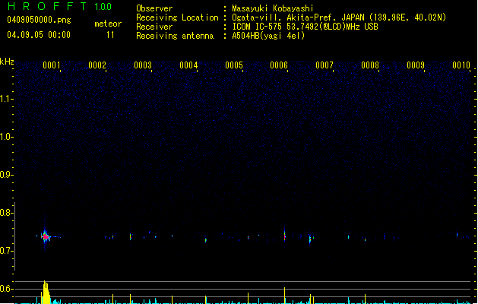Click time marker 0001
This screenshot has height=304, width=478.
(52, 65)
